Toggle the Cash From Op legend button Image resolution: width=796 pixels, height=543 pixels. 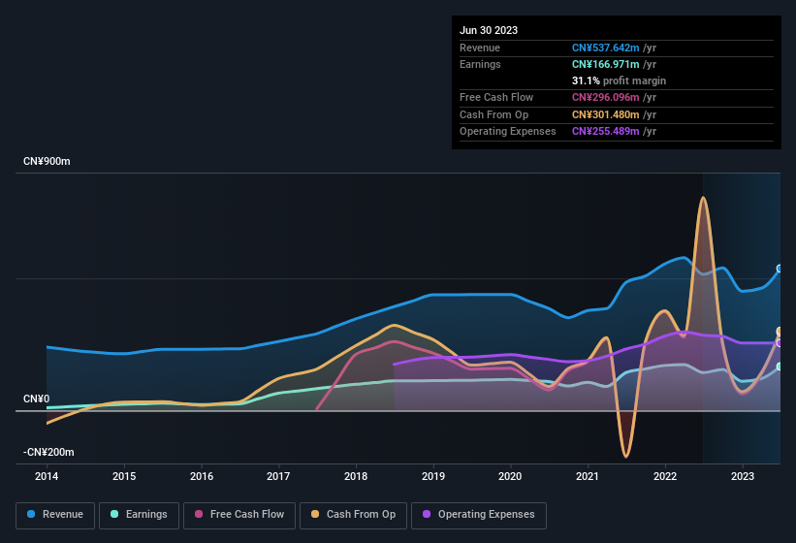pos(353,515)
